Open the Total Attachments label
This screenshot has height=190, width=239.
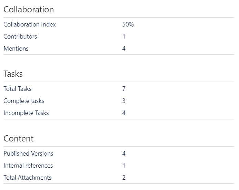point(28,178)
